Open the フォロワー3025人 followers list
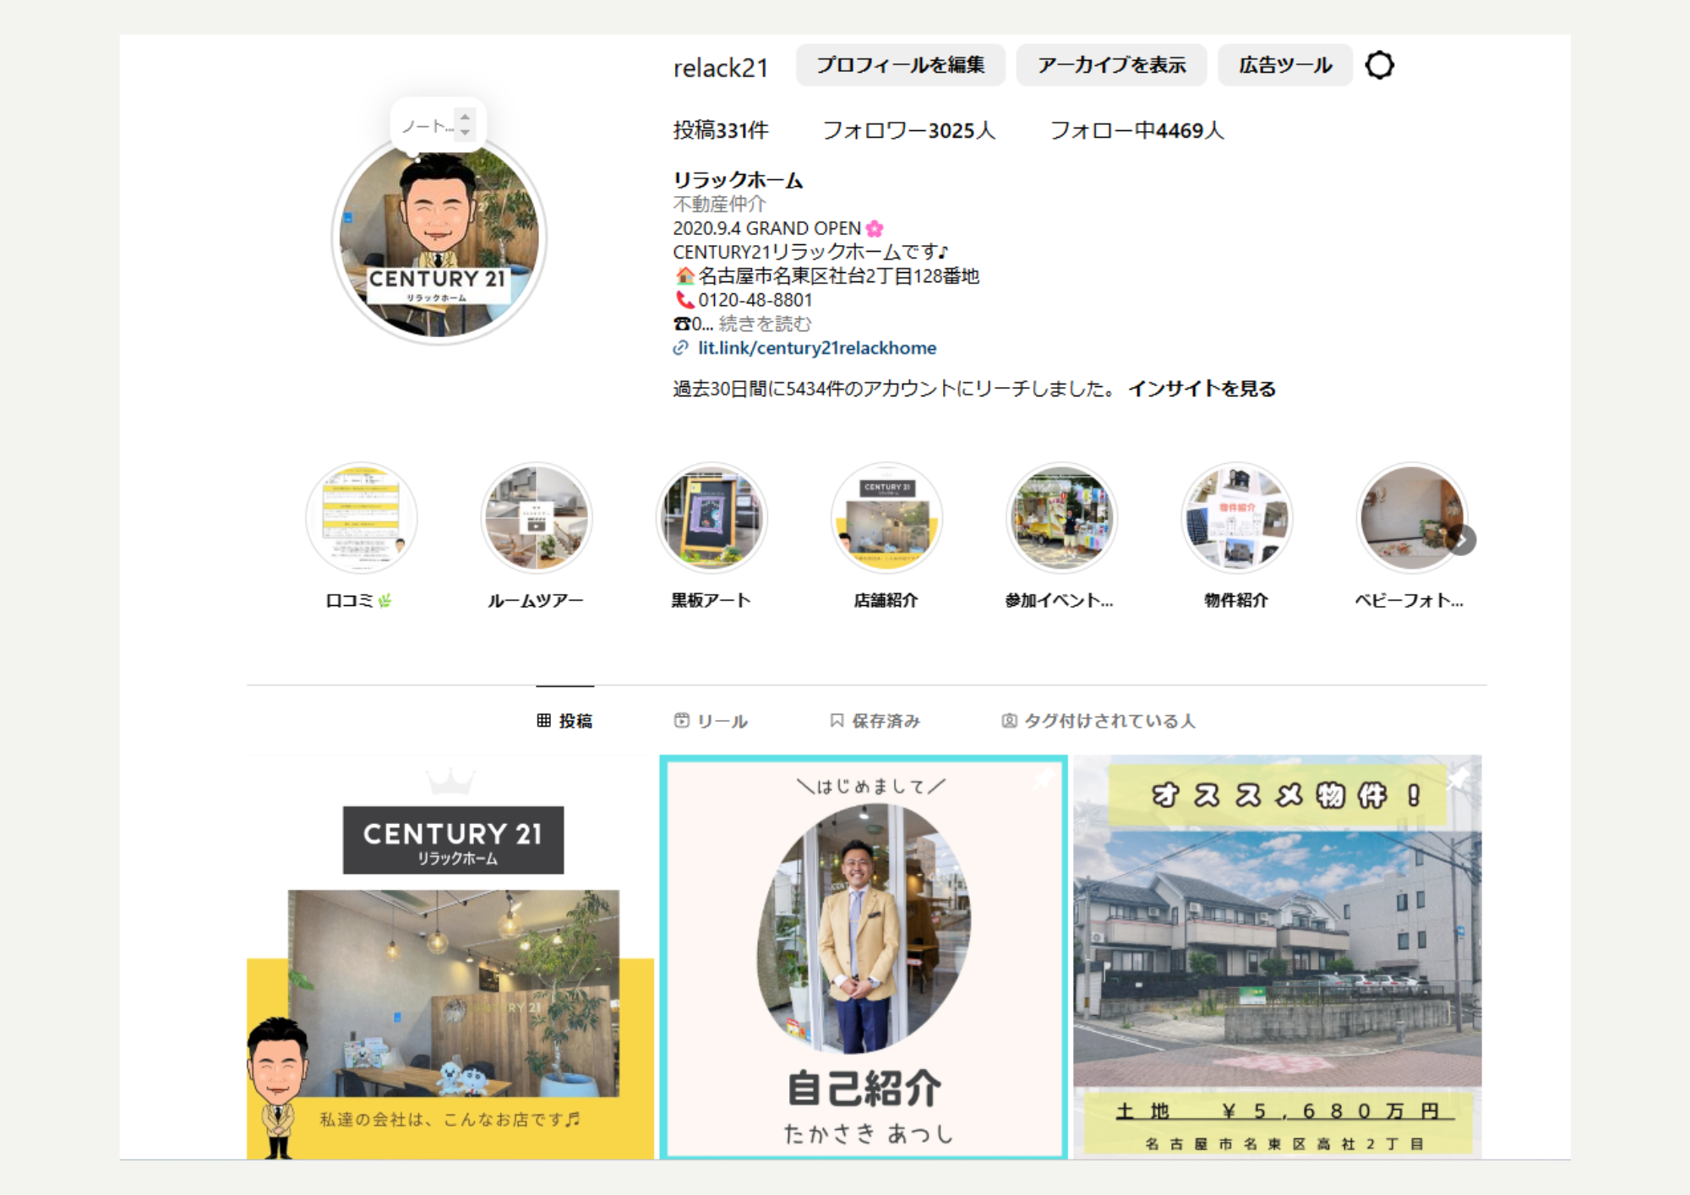The image size is (1690, 1195). click(909, 130)
